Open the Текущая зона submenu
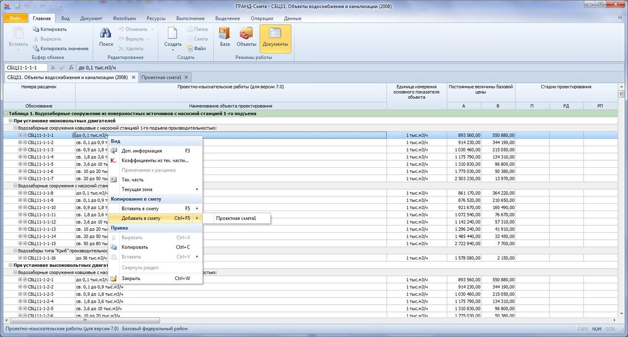This screenshot has height=337, width=628. 155,189
